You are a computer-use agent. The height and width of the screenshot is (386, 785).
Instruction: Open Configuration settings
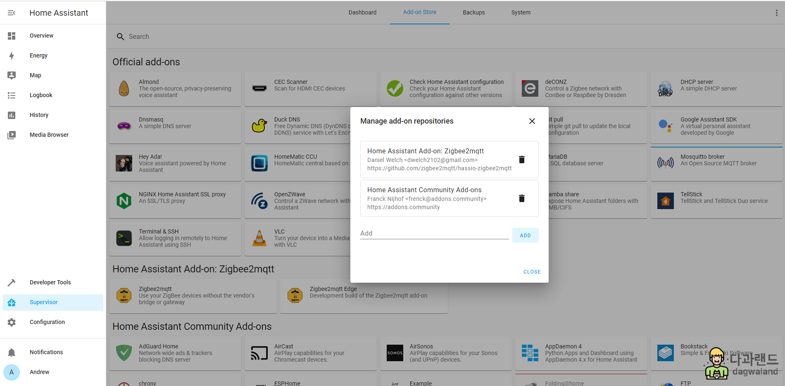(x=53, y=322)
